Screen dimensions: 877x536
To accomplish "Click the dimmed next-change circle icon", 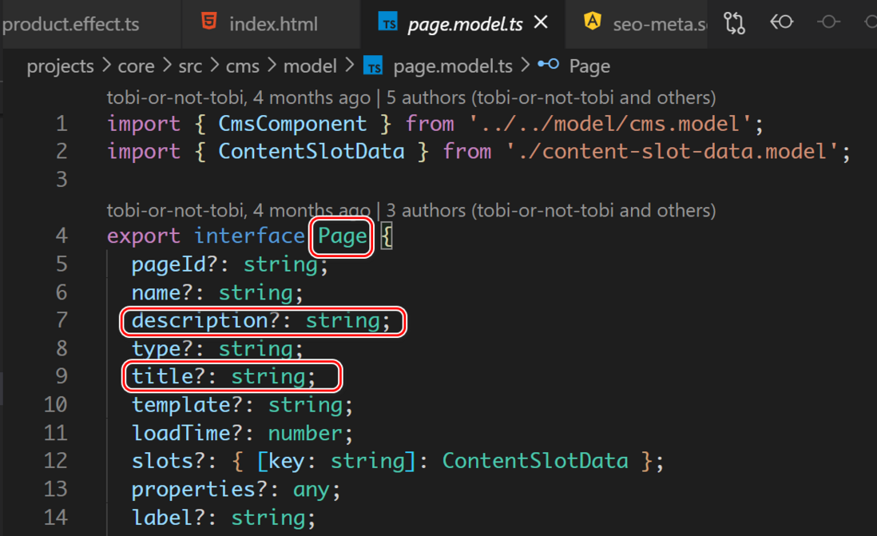I will click(828, 22).
